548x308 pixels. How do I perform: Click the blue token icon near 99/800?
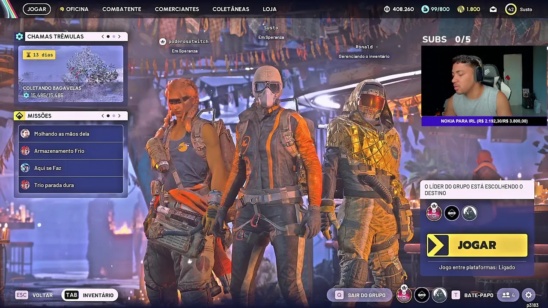[x=425, y=9]
